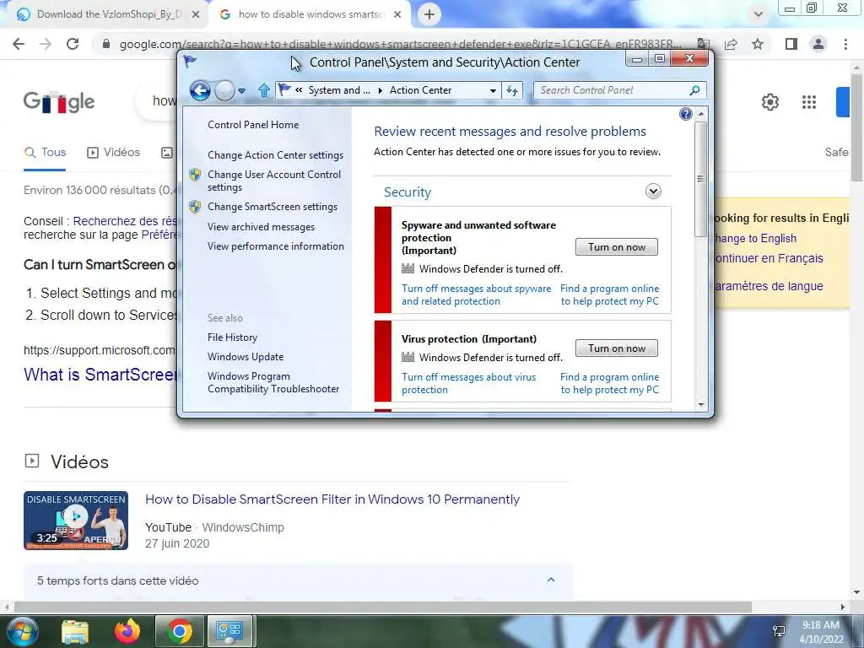
Task: Open a new Chrome tab
Action: (429, 15)
